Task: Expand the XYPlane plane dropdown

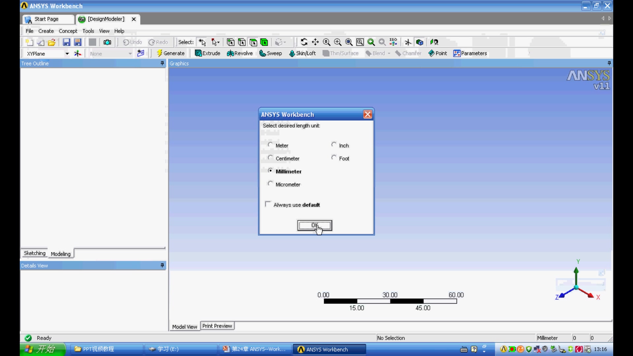Action: point(67,54)
